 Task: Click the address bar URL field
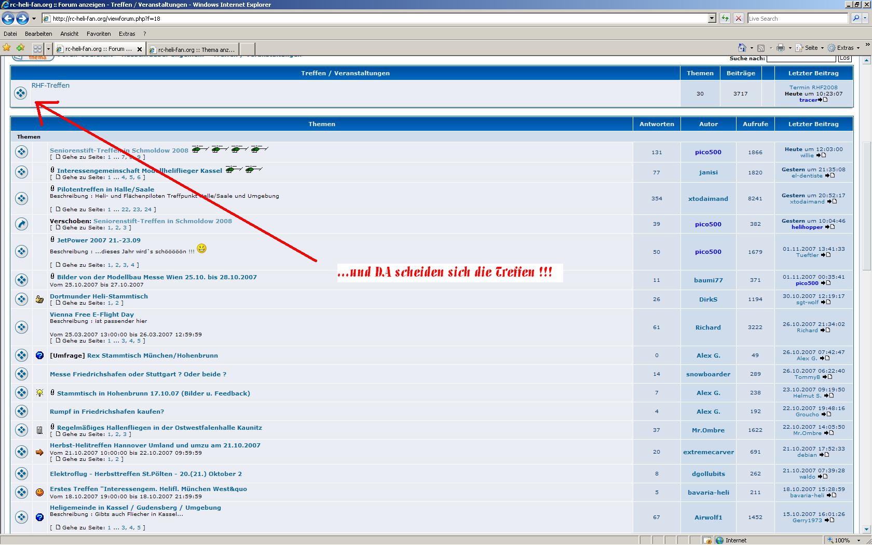pyautogui.click(x=375, y=19)
